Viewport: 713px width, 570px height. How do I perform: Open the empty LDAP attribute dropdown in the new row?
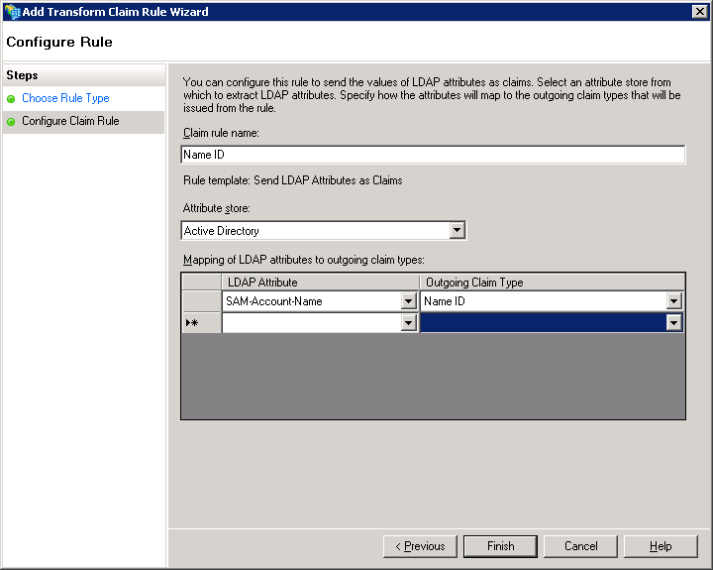click(x=408, y=323)
